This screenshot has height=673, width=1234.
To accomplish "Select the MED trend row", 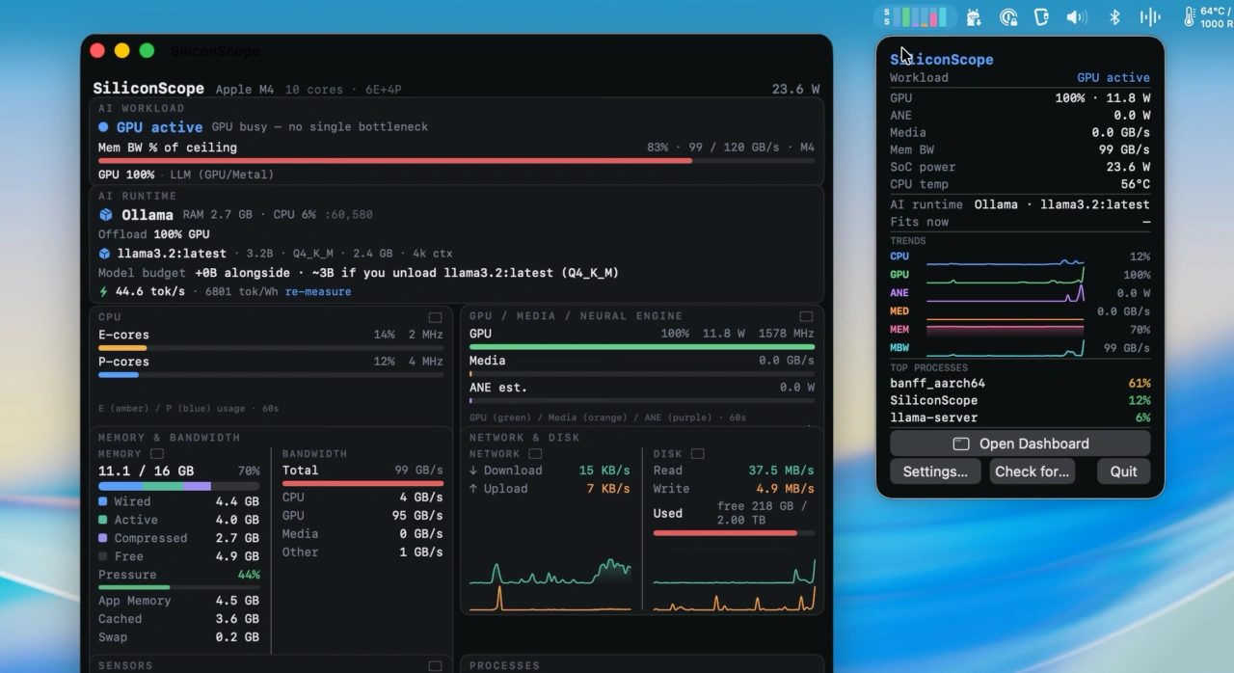I will pos(1020,311).
